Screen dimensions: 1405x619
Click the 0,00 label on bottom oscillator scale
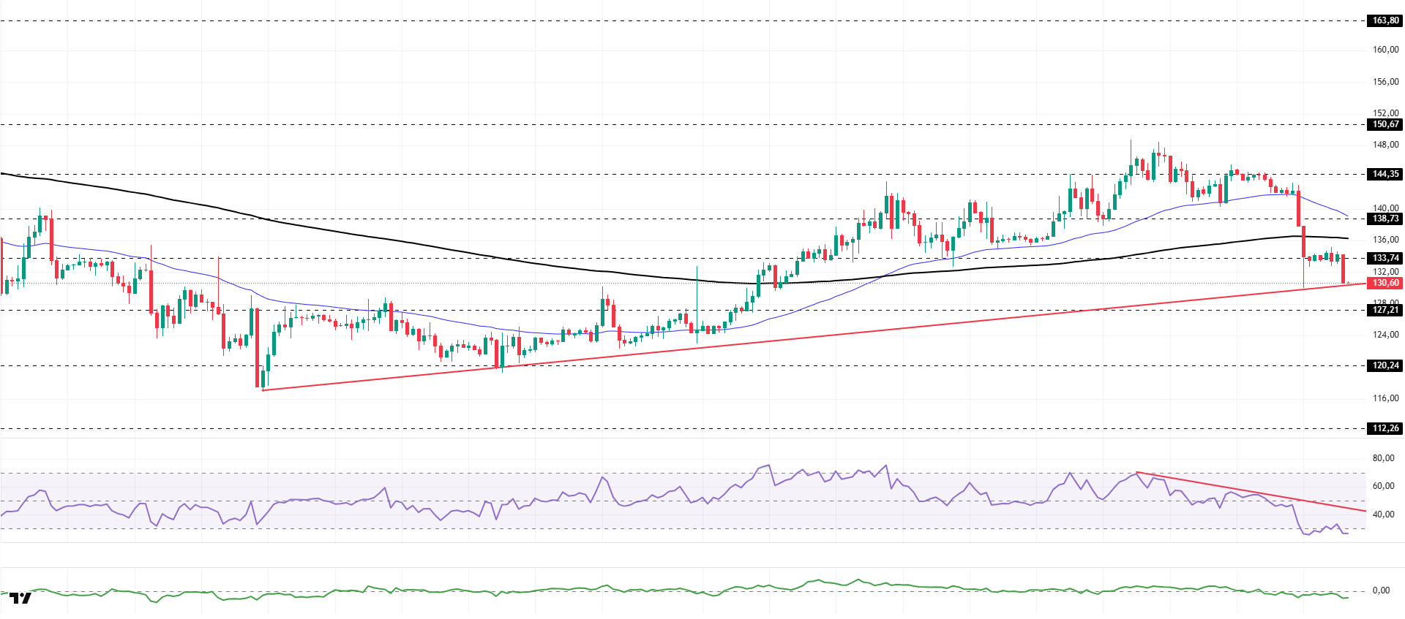(x=1381, y=590)
